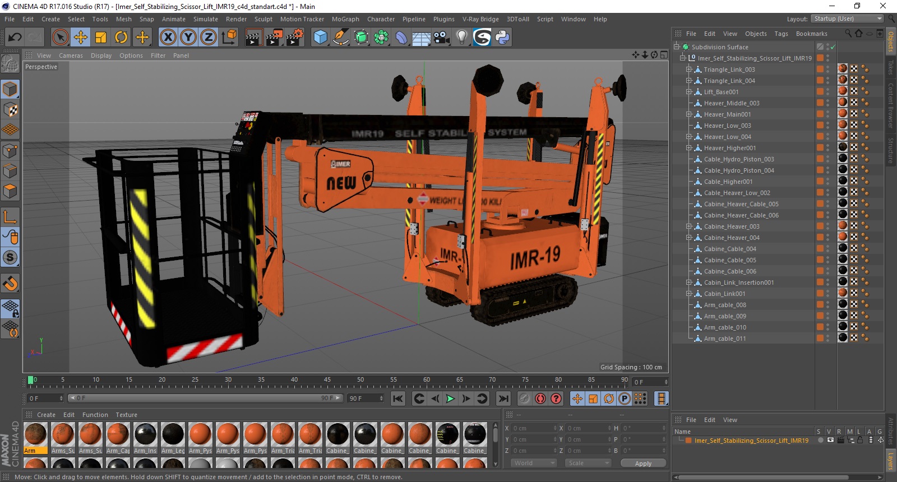Screen dimensions: 897x482
Task: Click the Python script icon
Action: pyautogui.click(x=502, y=38)
